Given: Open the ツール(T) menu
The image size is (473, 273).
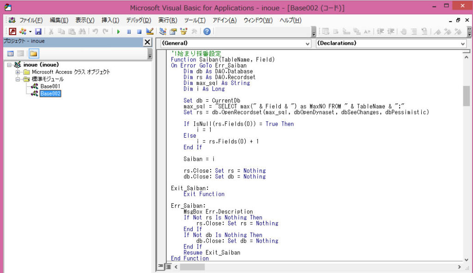Looking at the screenshot, I should 195,20.
